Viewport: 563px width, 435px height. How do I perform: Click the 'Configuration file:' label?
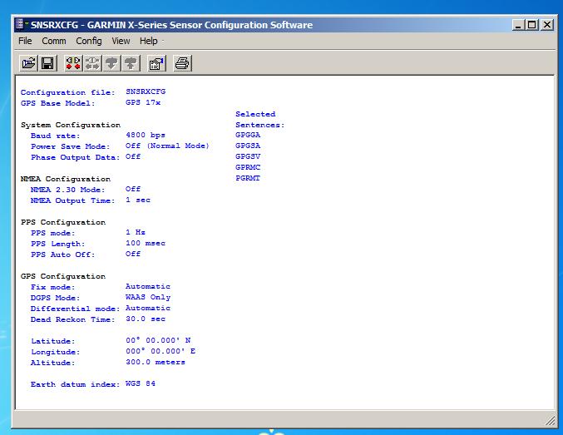[68, 92]
